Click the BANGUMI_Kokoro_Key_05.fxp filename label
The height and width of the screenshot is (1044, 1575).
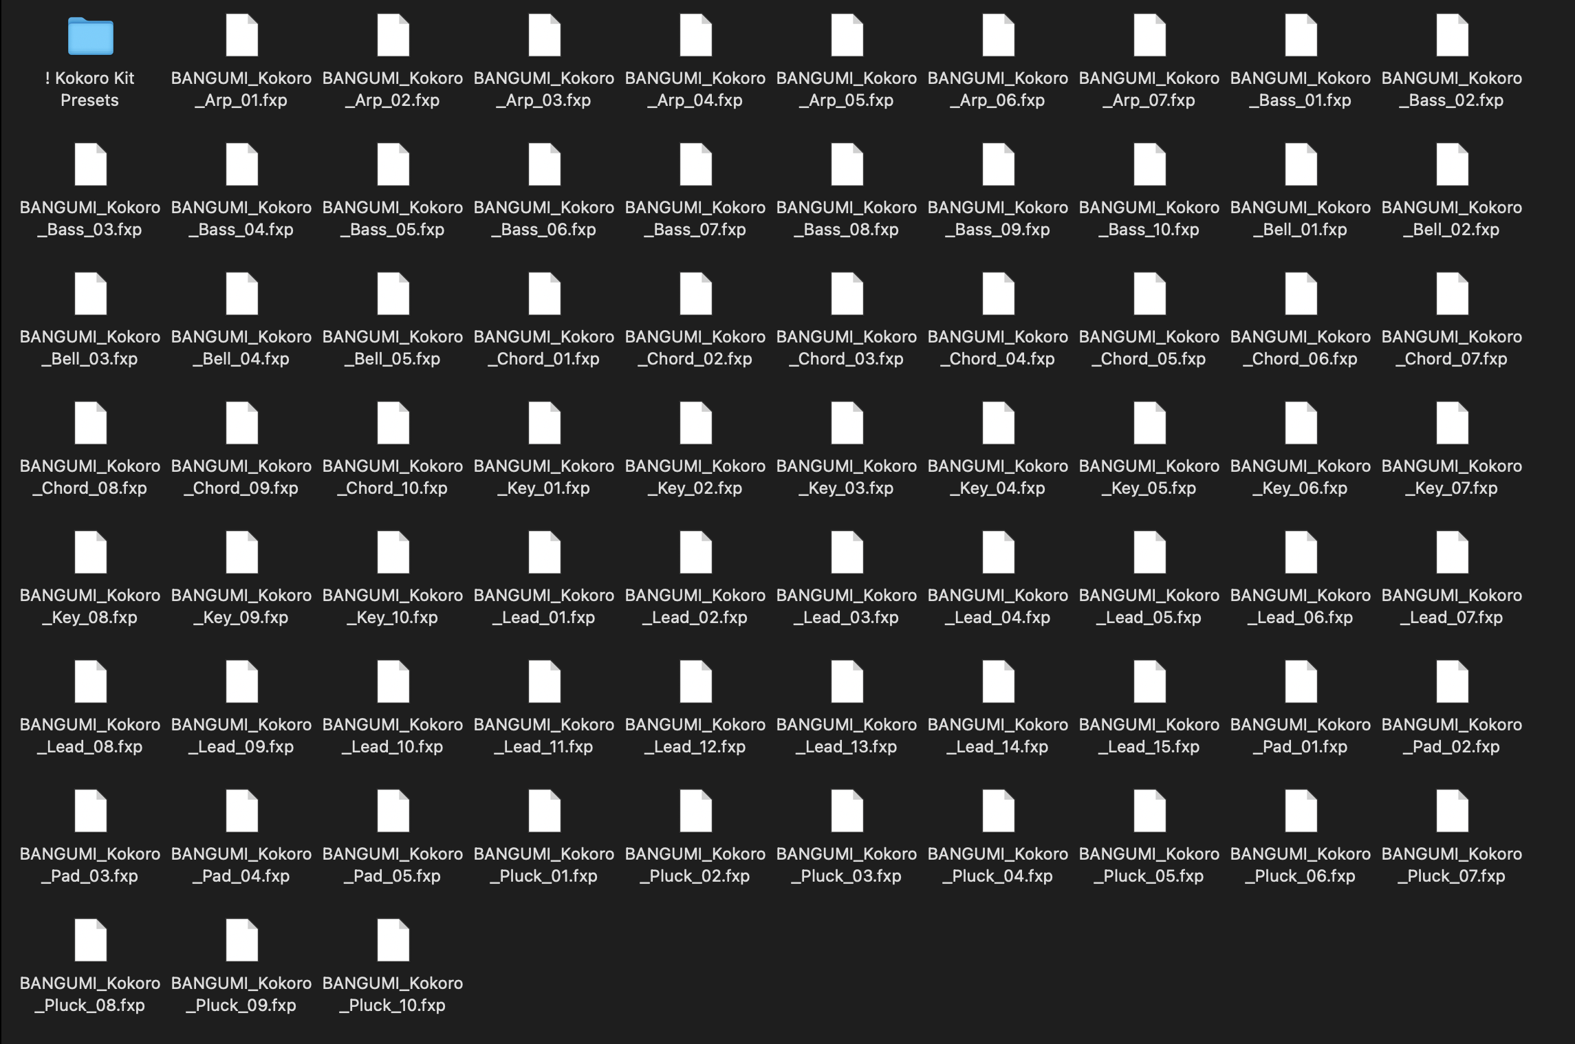1149,477
